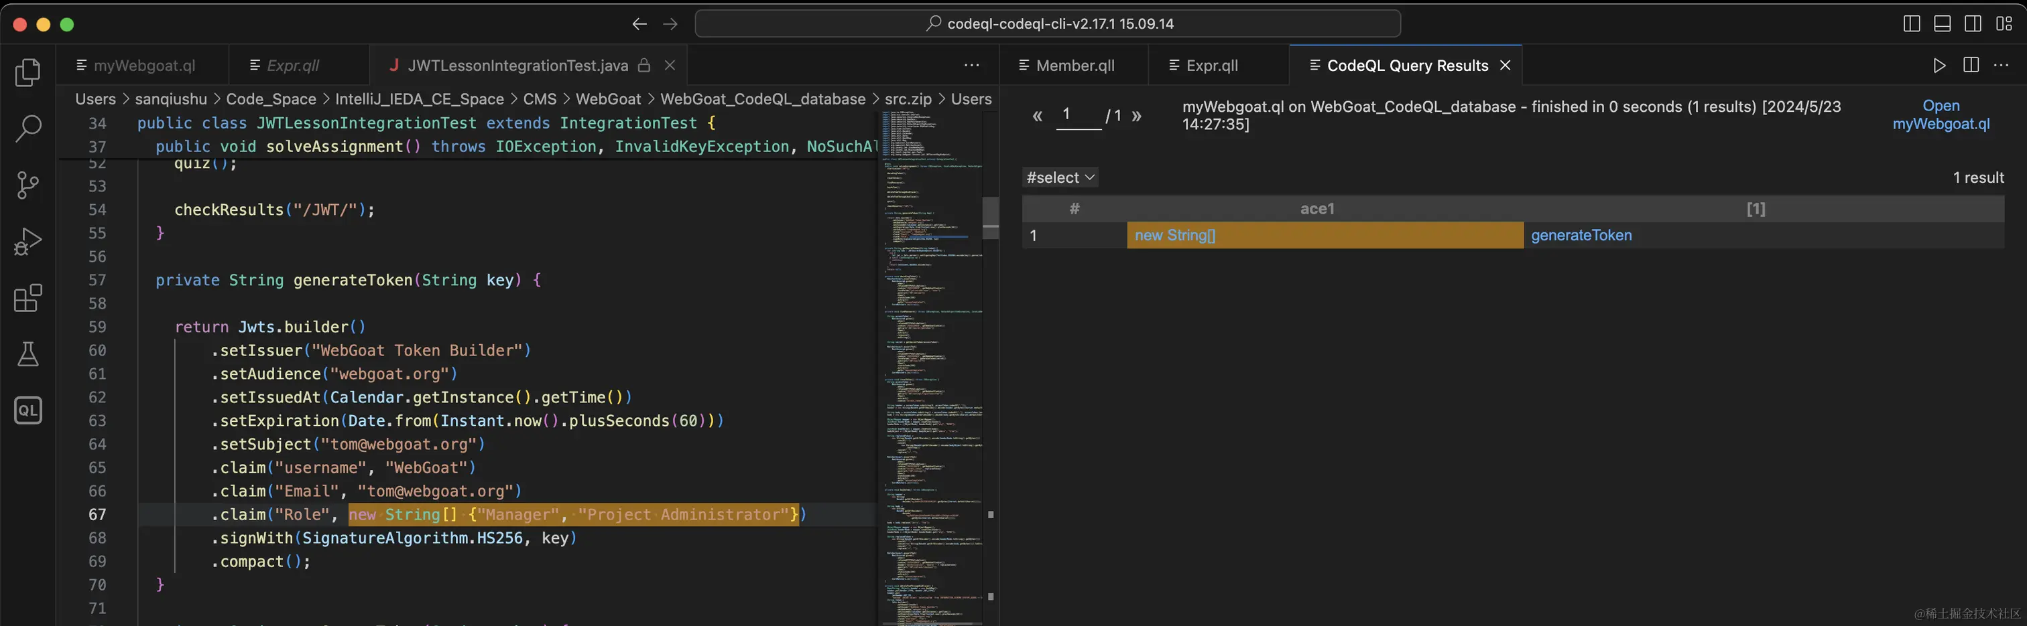Click the generateToken result link
The width and height of the screenshot is (2027, 626).
pos(1581,235)
